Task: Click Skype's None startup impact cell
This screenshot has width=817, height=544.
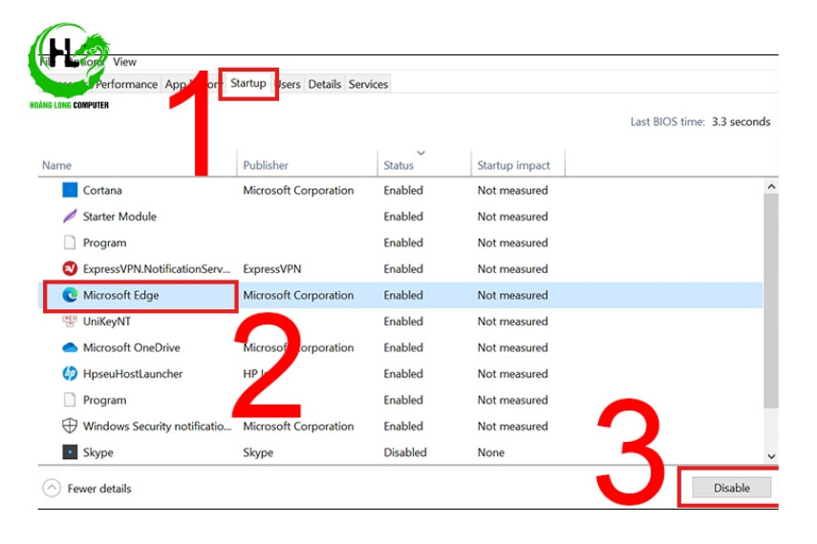Action: point(491,452)
